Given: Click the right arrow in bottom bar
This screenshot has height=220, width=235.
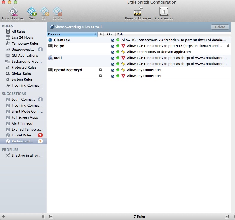Looking at the screenshot, I should click(227, 216).
